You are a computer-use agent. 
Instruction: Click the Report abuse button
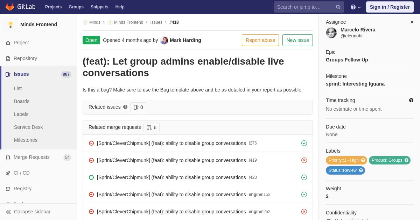click(260, 40)
